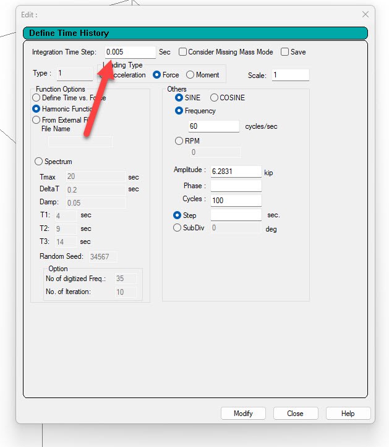Click the Integration Time Step field
389x447 pixels.
point(130,52)
